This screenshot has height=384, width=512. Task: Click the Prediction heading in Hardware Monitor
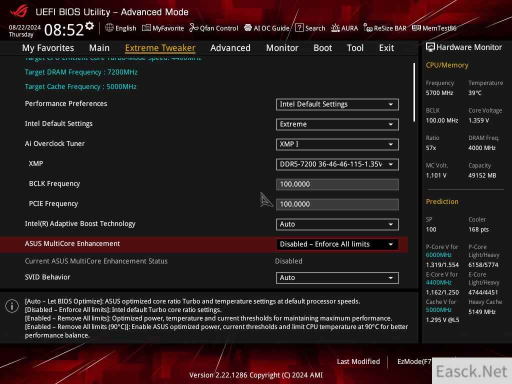[x=442, y=201]
